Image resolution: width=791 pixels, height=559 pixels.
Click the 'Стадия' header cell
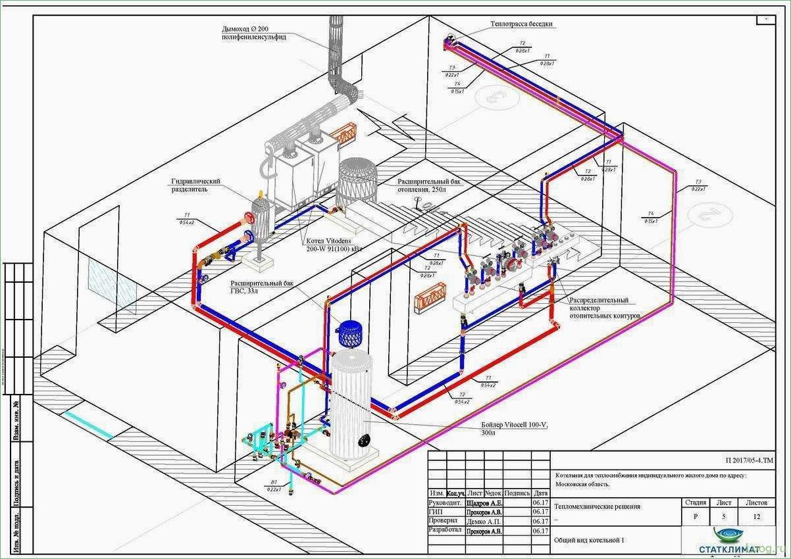pos(696,502)
